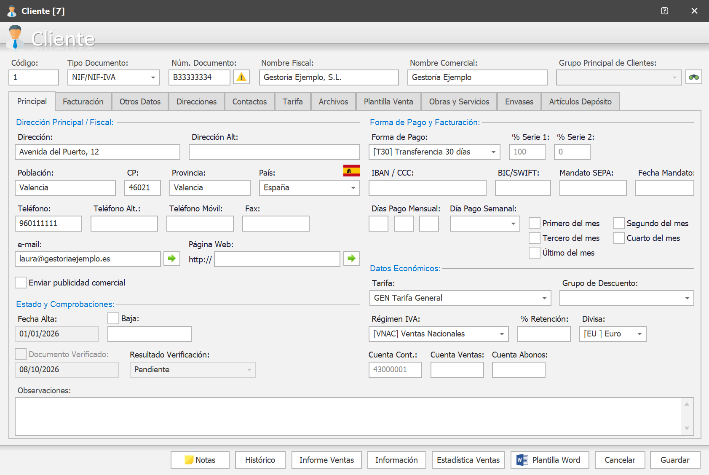Image resolution: width=709 pixels, height=475 pixels.
Task: Click the IBAN / CCC input field
Action: [427, 188]
